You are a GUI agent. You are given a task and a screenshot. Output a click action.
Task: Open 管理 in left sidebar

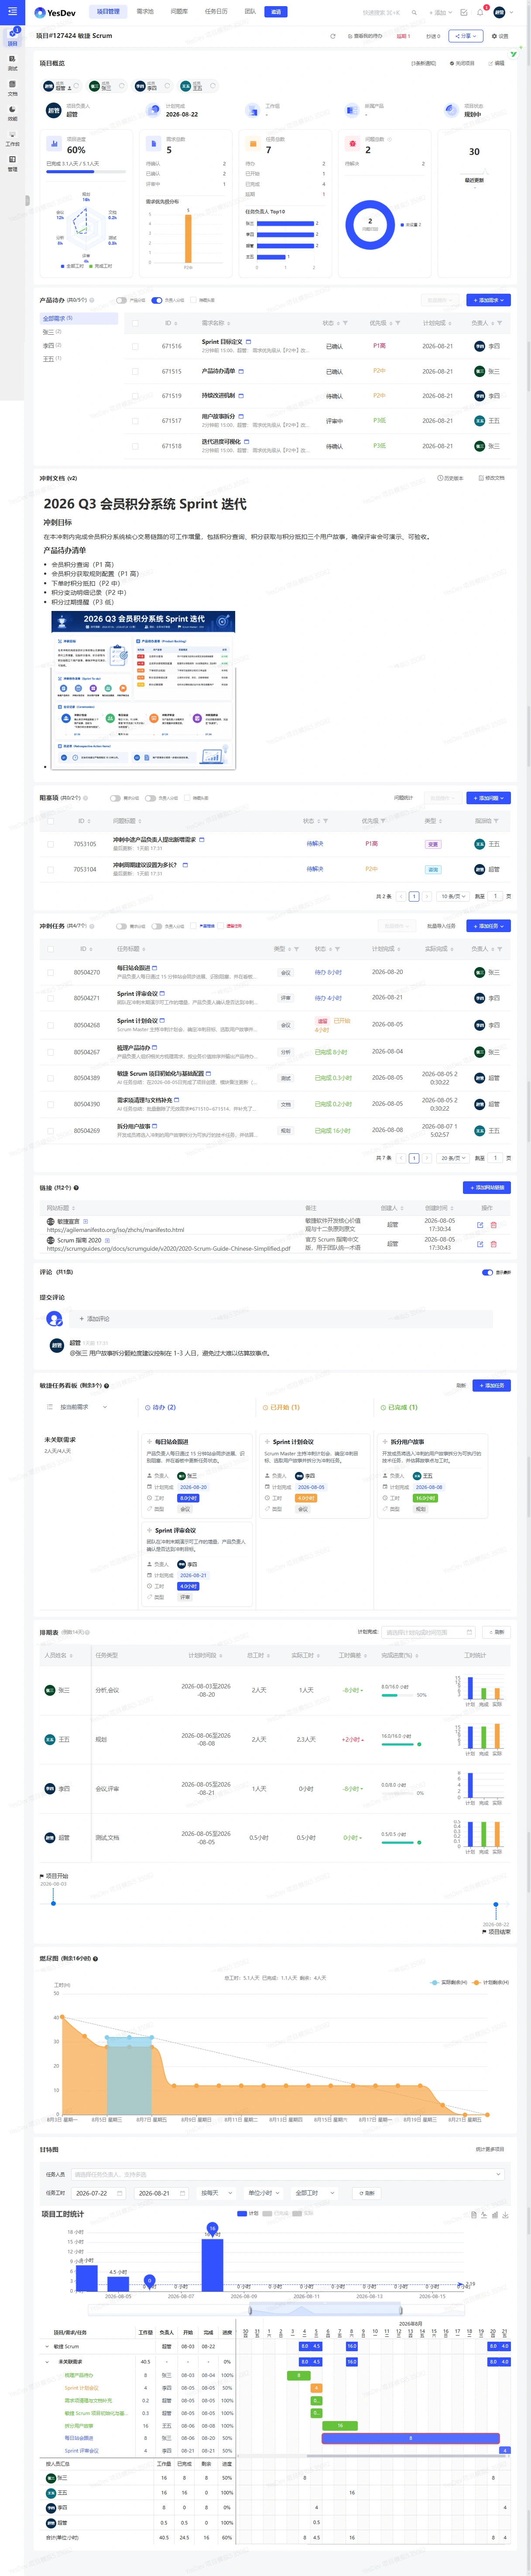pyautogui.click(x=12, y=163)
